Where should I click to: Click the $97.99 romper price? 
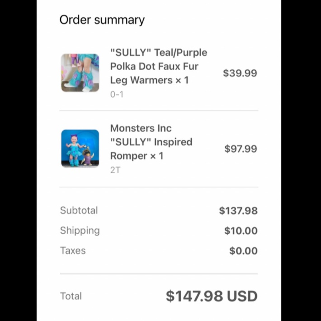(241, 149)
